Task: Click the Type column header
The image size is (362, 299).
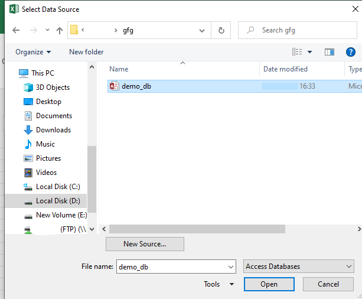Action: pos(355,69)
